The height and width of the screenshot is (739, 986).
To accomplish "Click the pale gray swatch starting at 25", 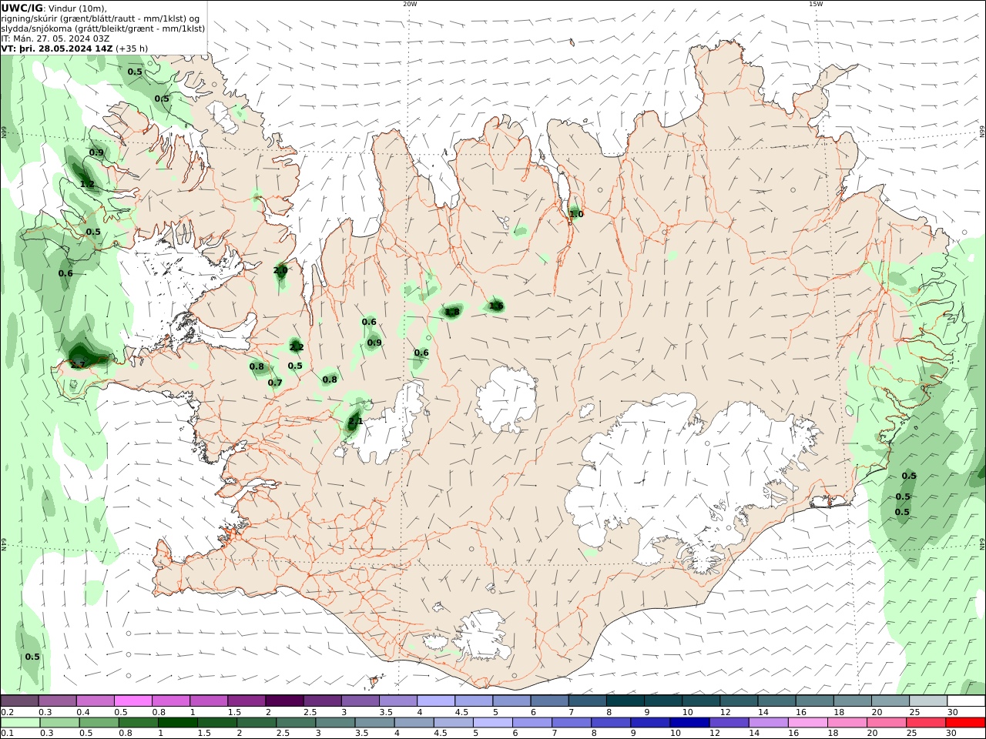I will (x=928, y=701).
